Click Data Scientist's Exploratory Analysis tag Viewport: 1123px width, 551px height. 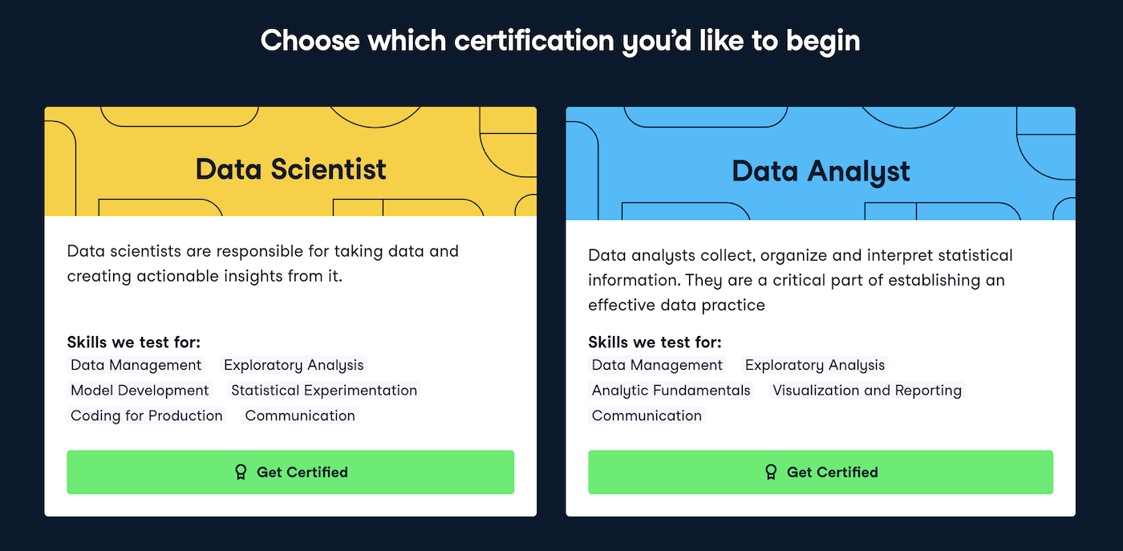click(294, 365)
